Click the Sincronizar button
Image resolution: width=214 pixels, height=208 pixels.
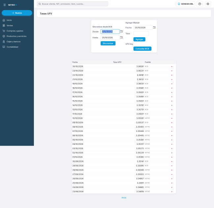coord(108,43)
